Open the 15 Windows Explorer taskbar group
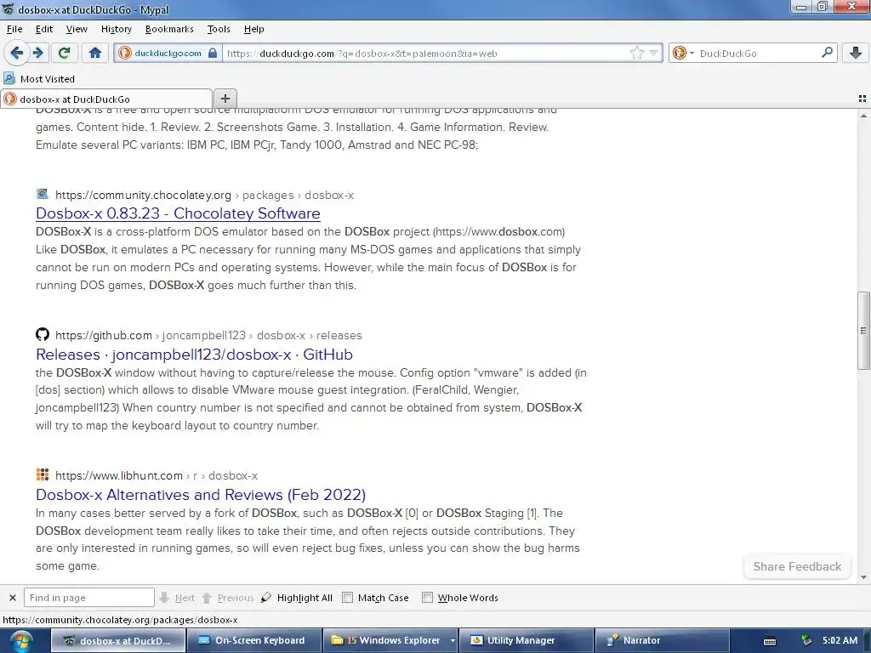Screen dimensions: 871x653 tap(385, 640)
